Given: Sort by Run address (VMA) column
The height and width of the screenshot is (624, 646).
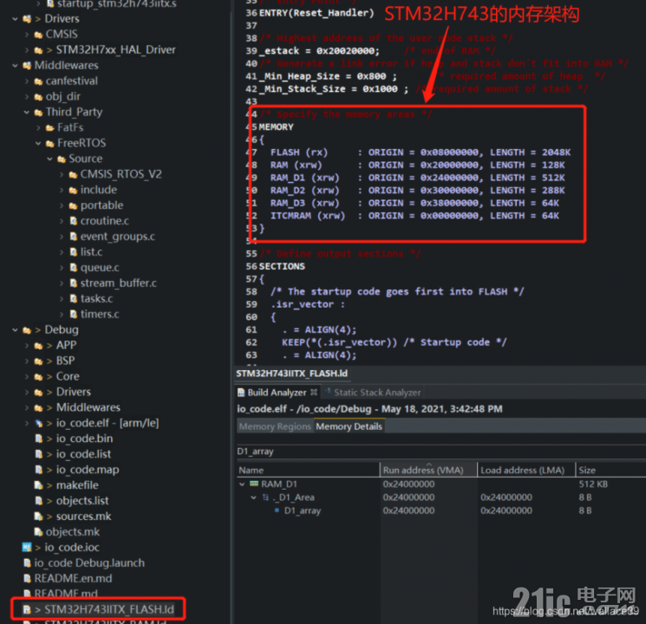Looking at the screenshot, I should point(428,470).
